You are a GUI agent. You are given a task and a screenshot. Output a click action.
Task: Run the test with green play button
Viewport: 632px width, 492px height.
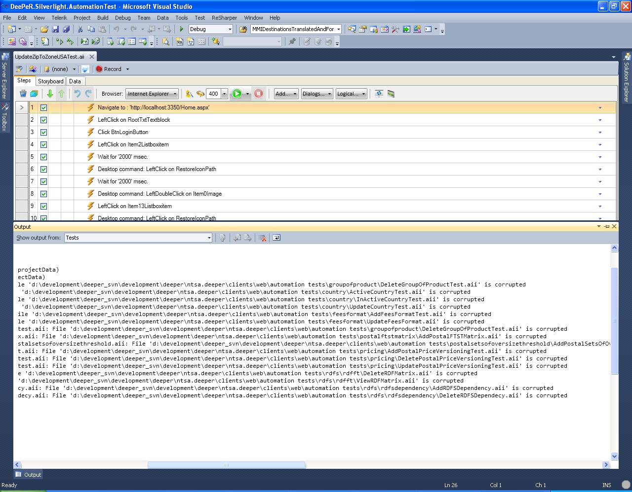pyautogui.click(x=237, y=94)
